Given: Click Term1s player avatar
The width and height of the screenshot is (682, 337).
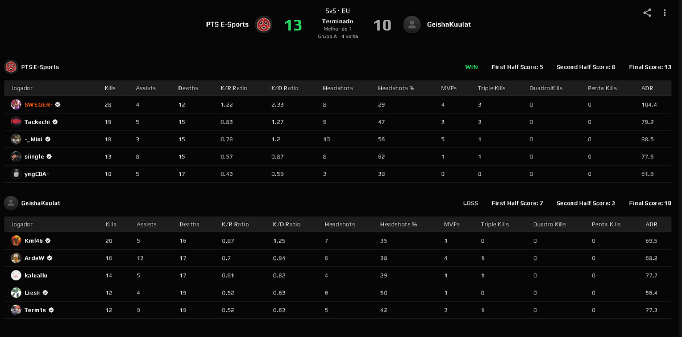Looking at the screenshot, I should coord(16,310).
